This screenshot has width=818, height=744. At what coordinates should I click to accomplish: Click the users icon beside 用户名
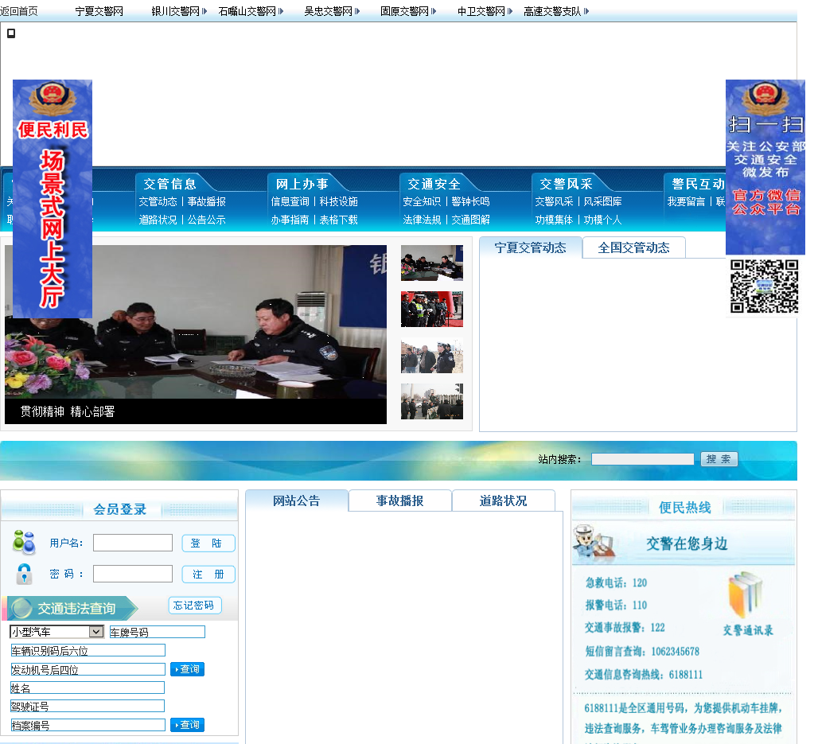pos(24,543)
